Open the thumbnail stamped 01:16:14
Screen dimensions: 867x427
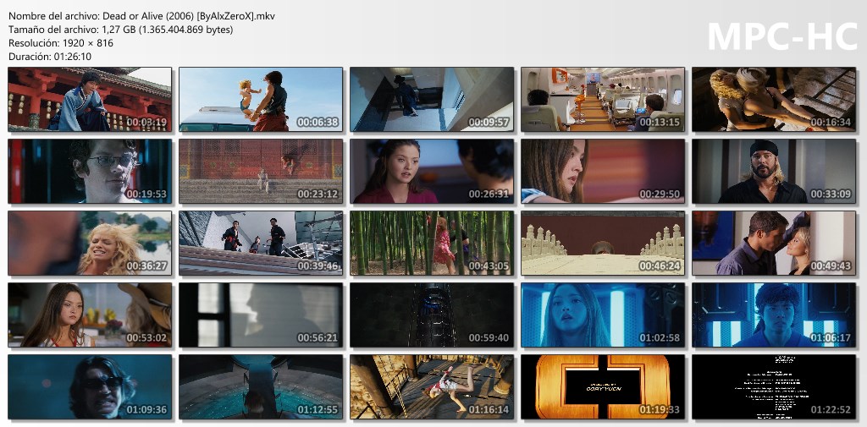click(431, 386)
